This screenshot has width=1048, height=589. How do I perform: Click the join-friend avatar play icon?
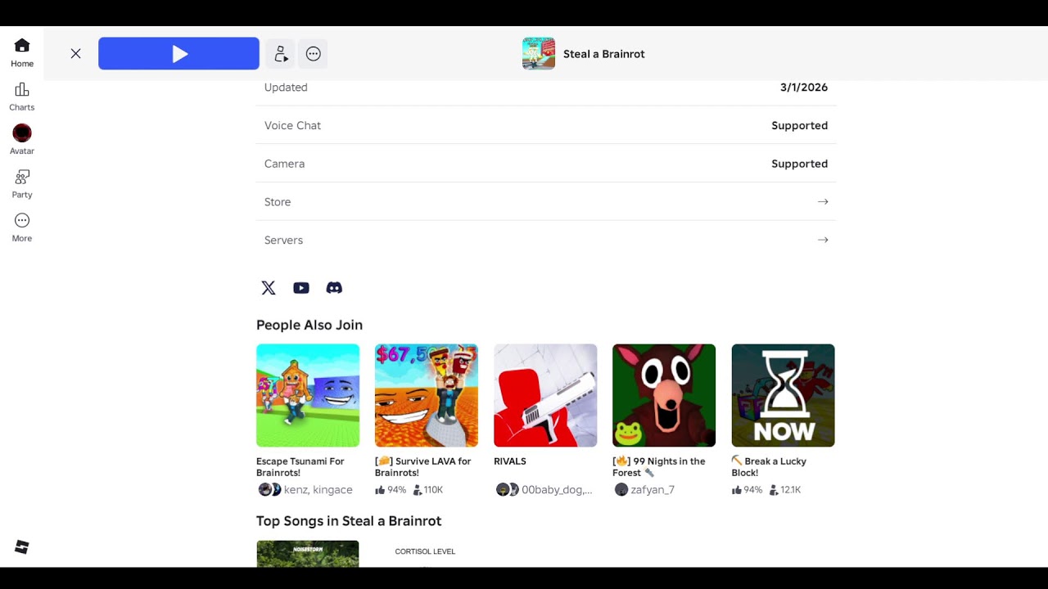click(281, 54)
